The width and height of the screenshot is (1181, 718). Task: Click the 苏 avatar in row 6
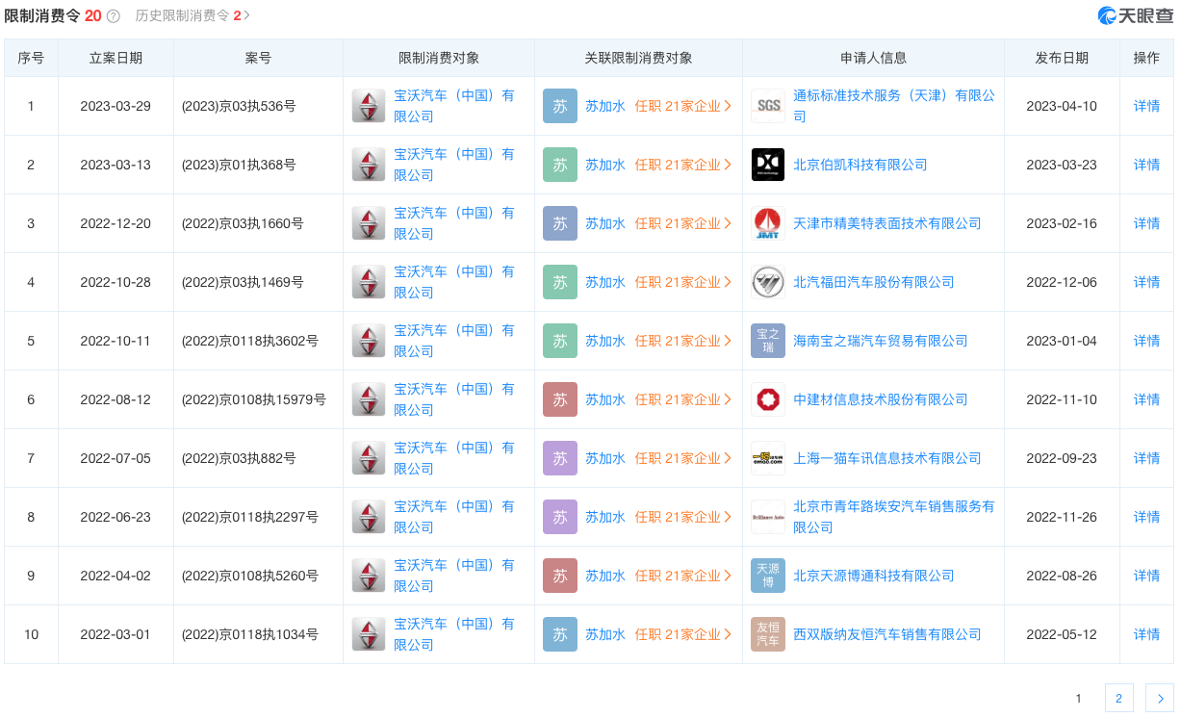tap(560, 399)
